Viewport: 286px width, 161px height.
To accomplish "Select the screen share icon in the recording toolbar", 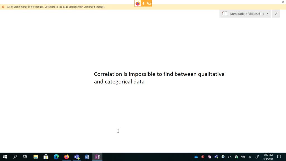I will (149, 3).
